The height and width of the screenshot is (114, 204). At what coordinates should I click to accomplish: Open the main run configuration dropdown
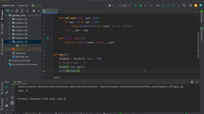[x=124, y=6]
